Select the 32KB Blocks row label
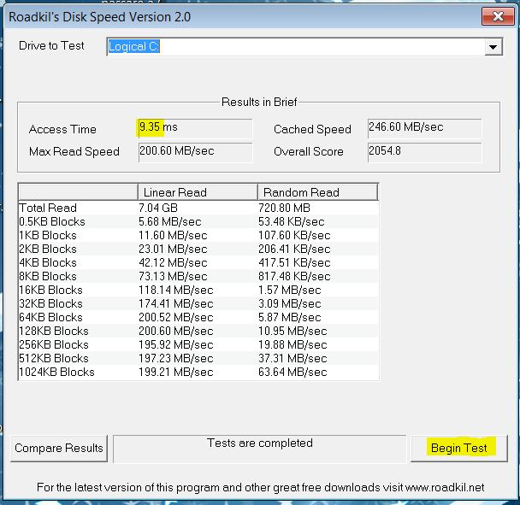Viewport: 520px width, 505px height. point(50,303)
